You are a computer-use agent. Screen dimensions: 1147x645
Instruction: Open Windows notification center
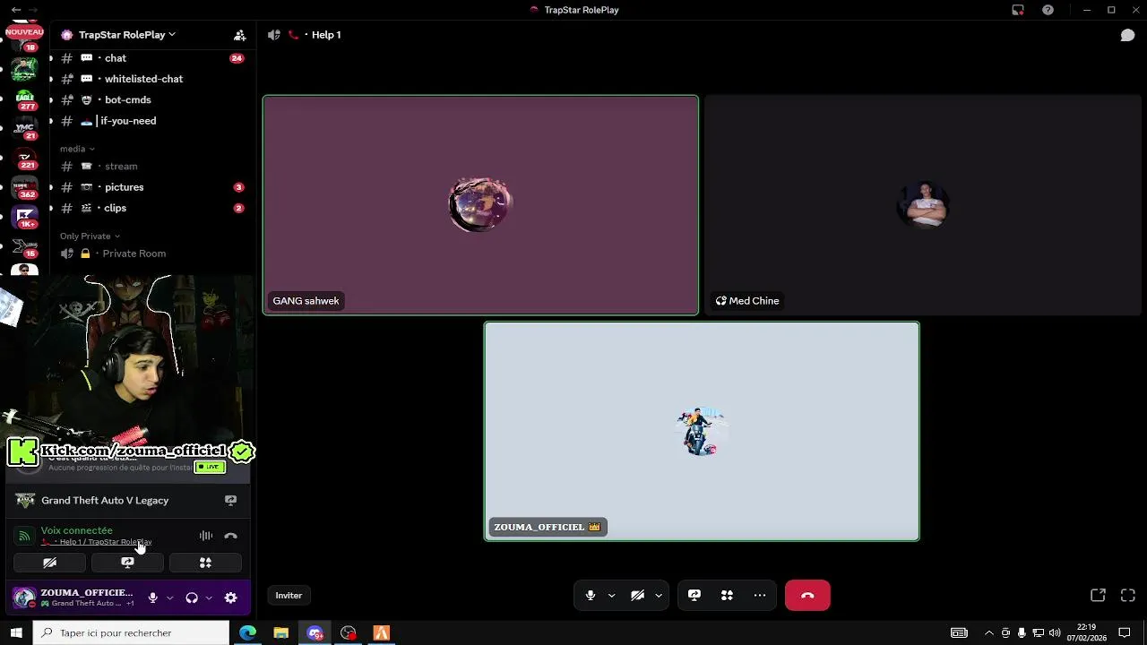click(1125, 632)
